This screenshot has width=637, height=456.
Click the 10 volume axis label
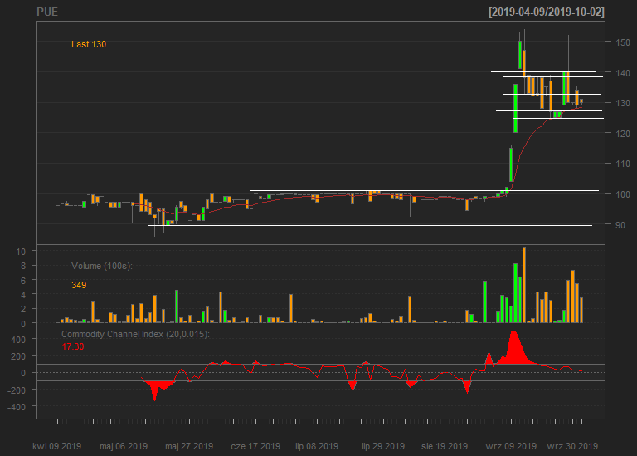(x=21, y=252)
